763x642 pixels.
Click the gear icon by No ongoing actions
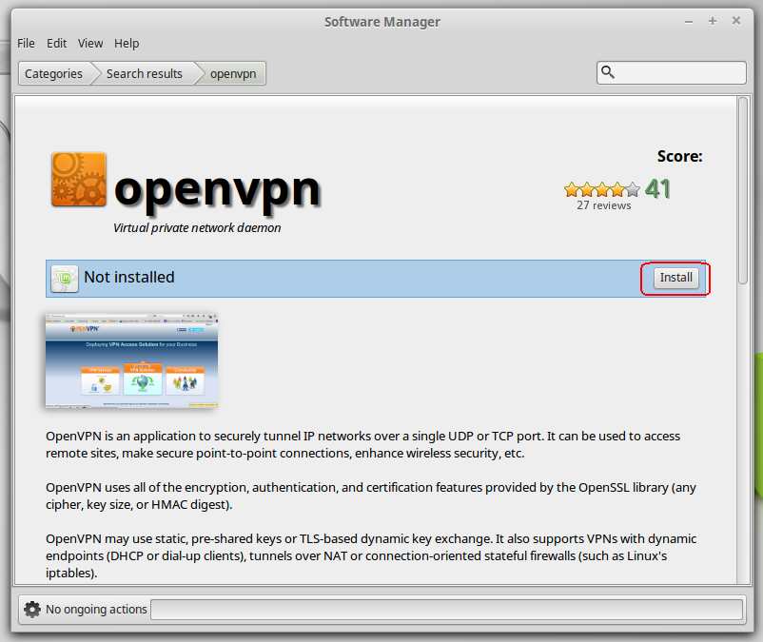click(32, 610)
